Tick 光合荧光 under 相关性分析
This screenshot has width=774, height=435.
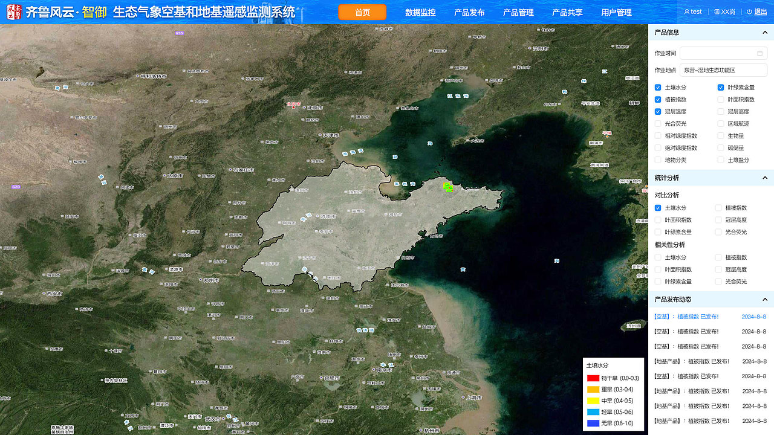(x=718, y=282)
